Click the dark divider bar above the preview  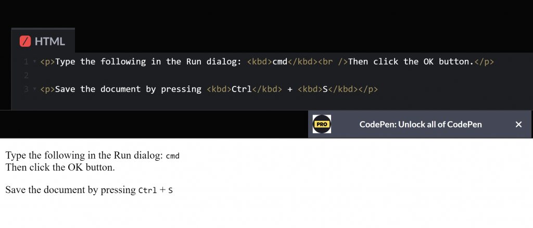coord(156,124)
